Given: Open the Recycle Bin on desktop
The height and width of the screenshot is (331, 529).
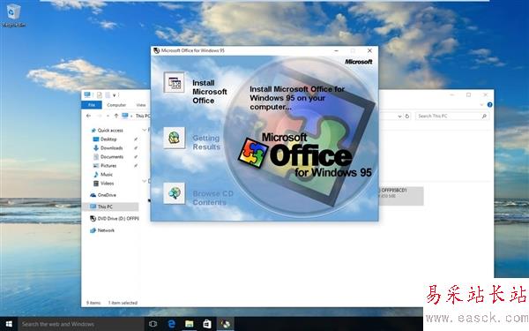Looking at the screenshot, I should [13, 15].
